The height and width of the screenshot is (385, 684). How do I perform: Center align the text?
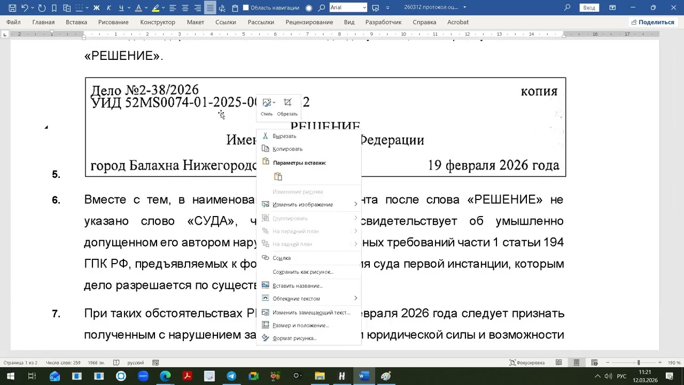[185, 8]
